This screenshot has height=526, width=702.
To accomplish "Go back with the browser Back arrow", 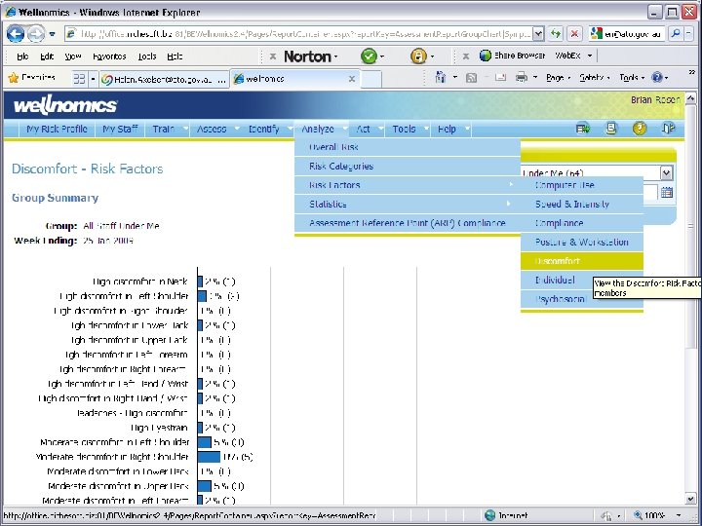I will [16, 33].
